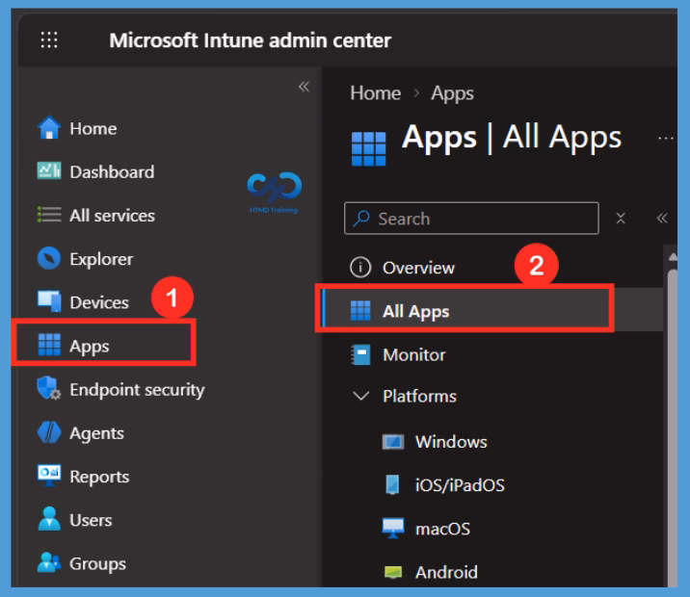The image size is (690, 597).
Task: Open the more options ellipsis by title
Action: 665,139
